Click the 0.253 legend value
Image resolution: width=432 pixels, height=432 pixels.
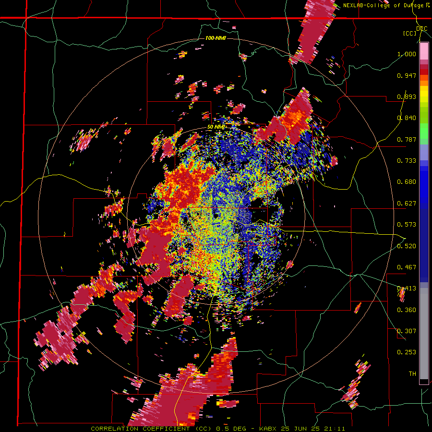coord(407,352)
